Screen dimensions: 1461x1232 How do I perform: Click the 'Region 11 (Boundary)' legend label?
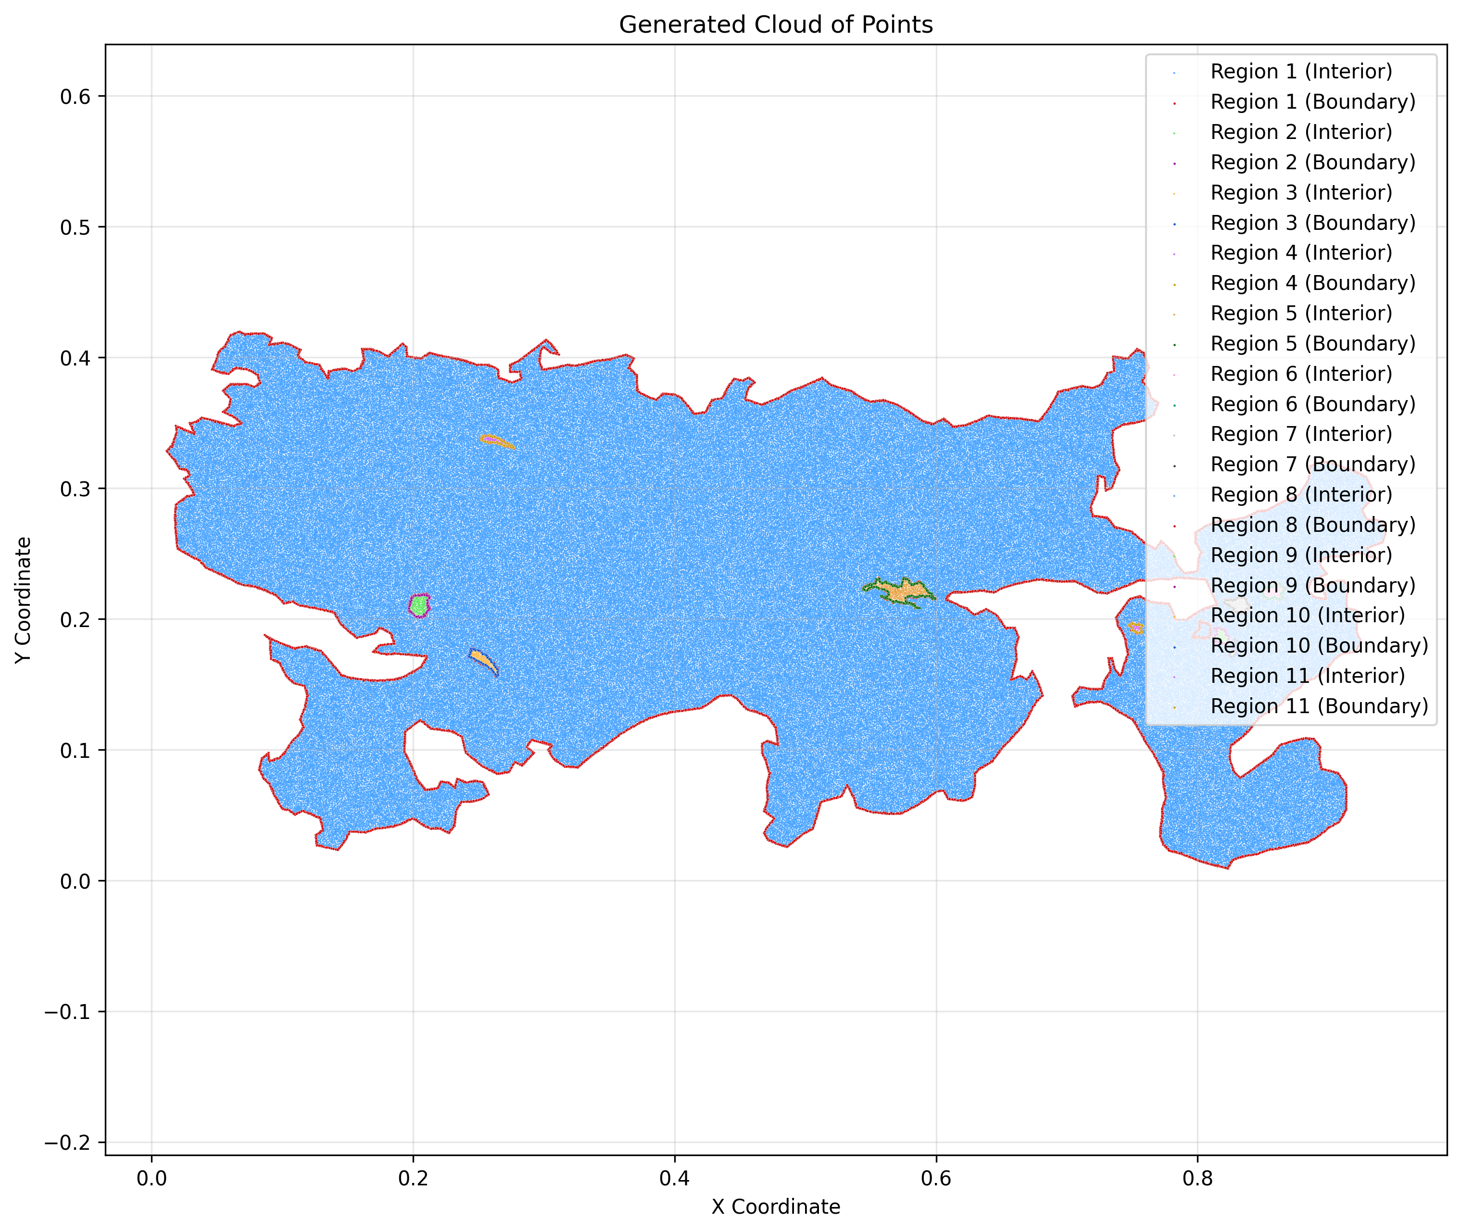pyautogui.click(x=1319, y=706)
